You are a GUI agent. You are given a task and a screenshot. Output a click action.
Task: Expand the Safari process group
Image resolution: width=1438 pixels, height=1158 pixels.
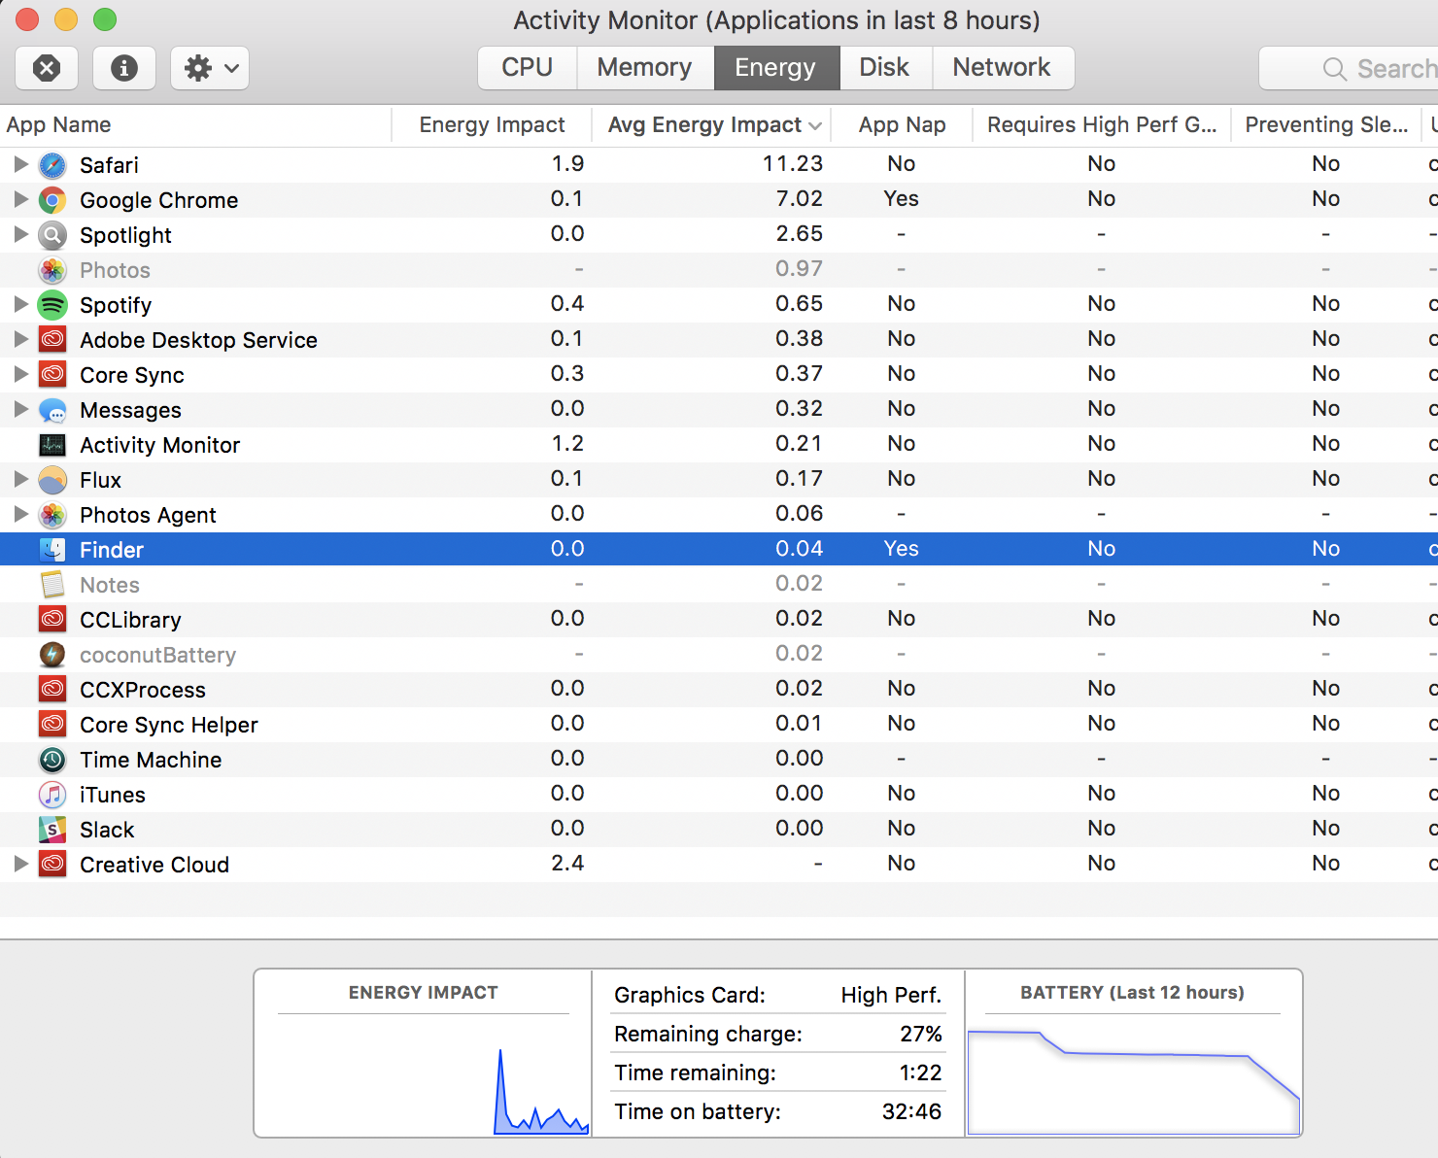point(20,164)
